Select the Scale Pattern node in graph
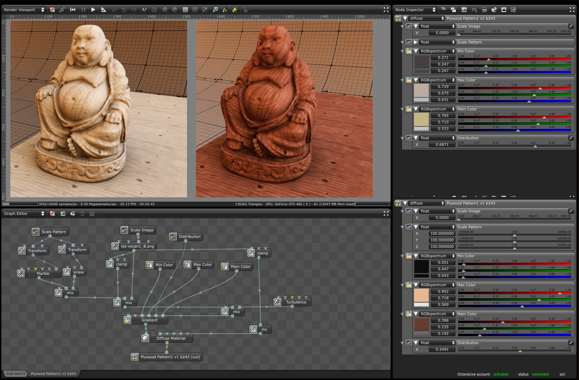 [x=50, y=232]
